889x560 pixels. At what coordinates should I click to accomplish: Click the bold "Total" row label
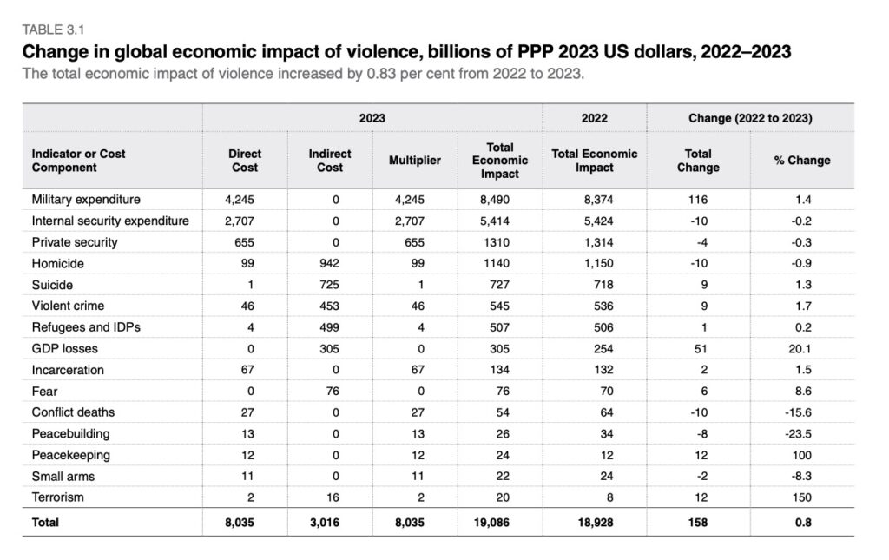pyautogui.click(x=45, y=523)
